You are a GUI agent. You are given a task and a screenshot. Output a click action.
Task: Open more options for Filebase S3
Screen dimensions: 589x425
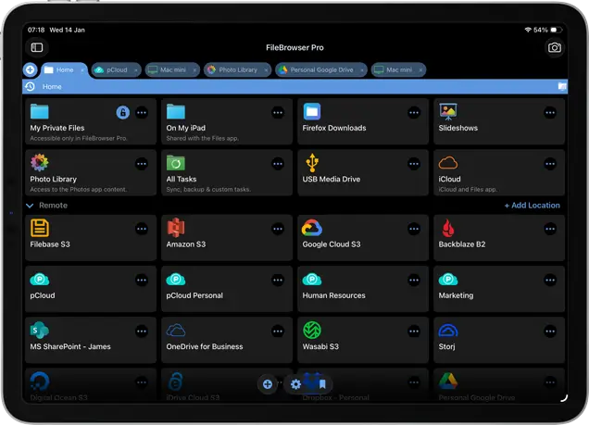coord(142,229)
